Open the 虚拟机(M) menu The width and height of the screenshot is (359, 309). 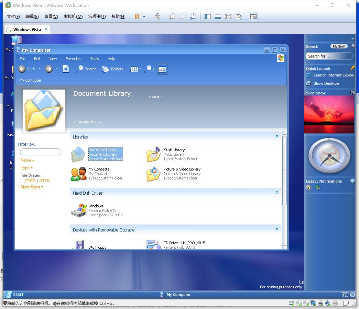click(73, 17)
